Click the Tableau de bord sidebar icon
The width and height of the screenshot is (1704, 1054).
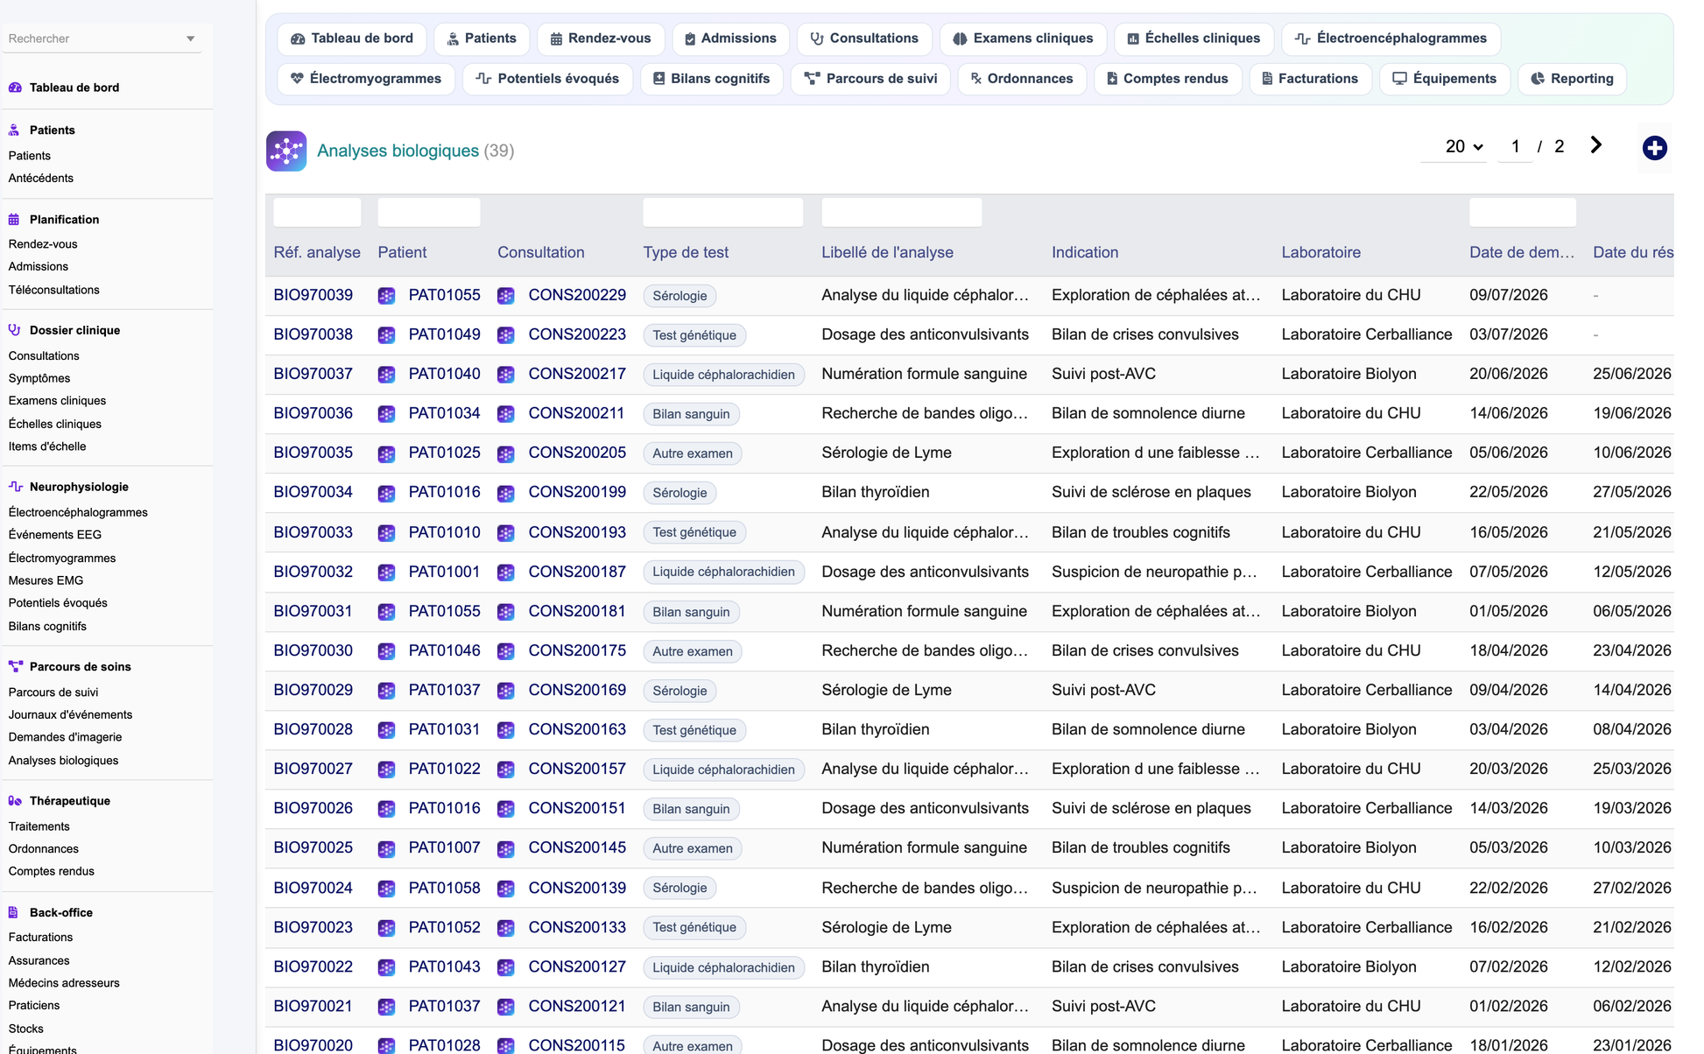click(x=15, y=88)
